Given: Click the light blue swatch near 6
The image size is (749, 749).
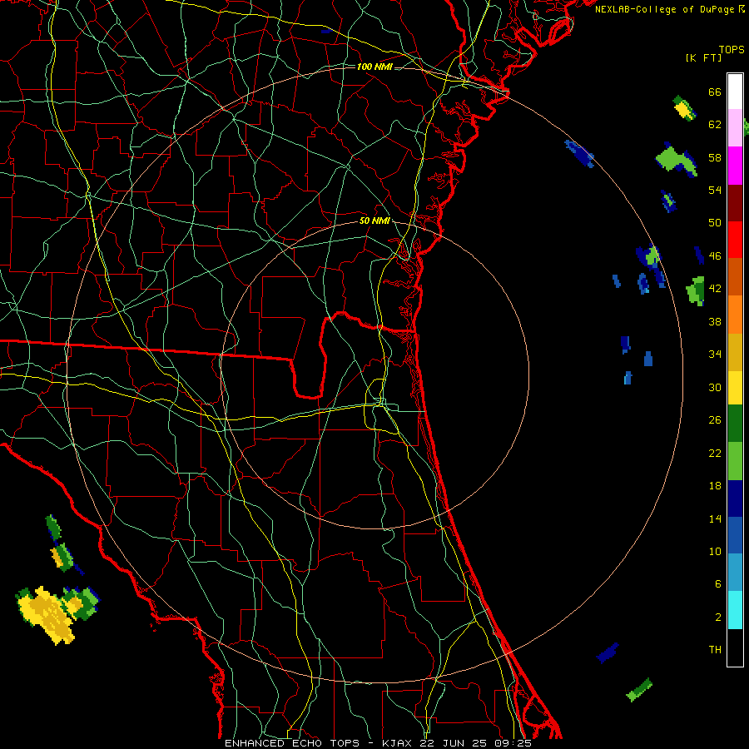Looking at the screenshot, I should tap(735, 573).
